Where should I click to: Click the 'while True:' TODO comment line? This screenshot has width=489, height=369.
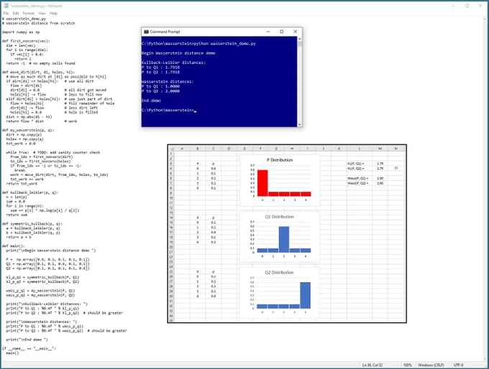click(x=53, y=152)
